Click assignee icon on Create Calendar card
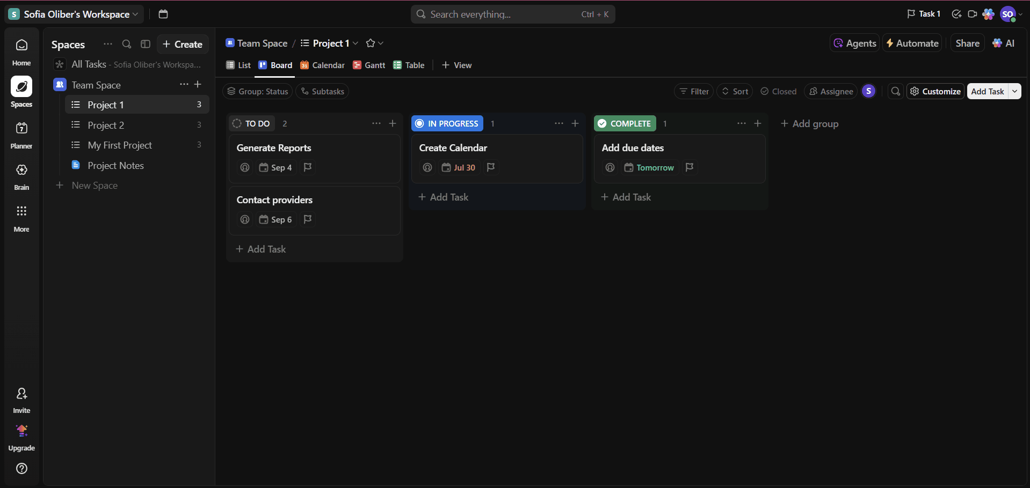 pos(427,167)
